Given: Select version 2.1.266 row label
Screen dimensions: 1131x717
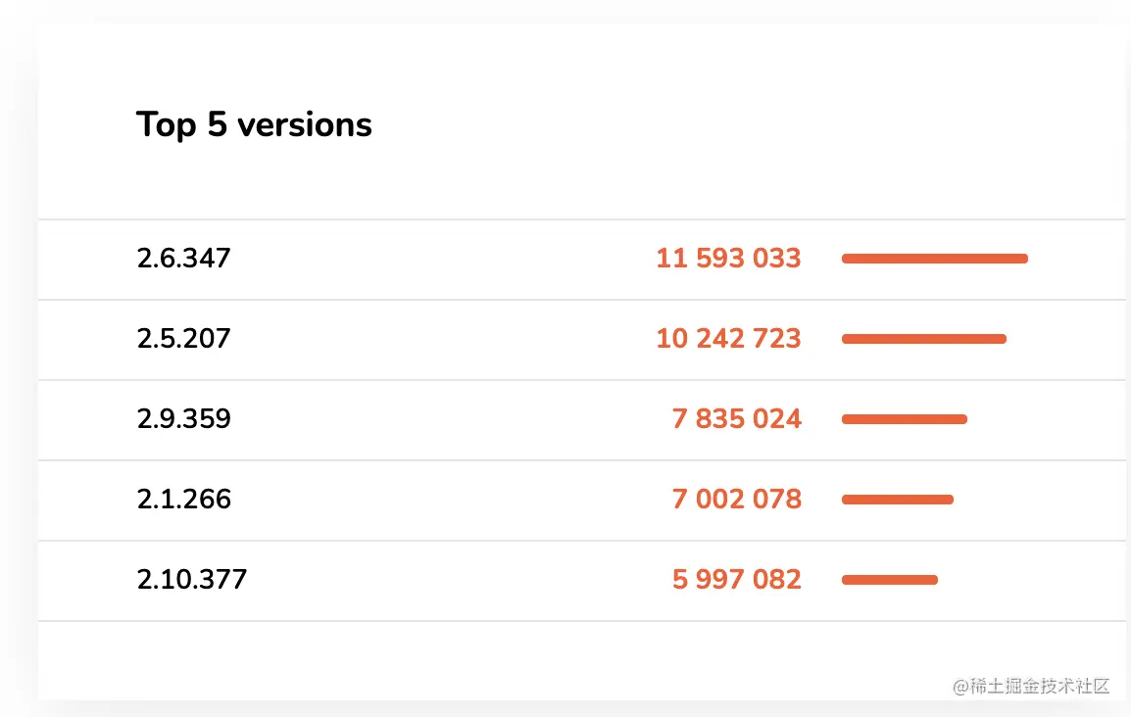Looking at the screenshot, I should click(x=184, y=499).
